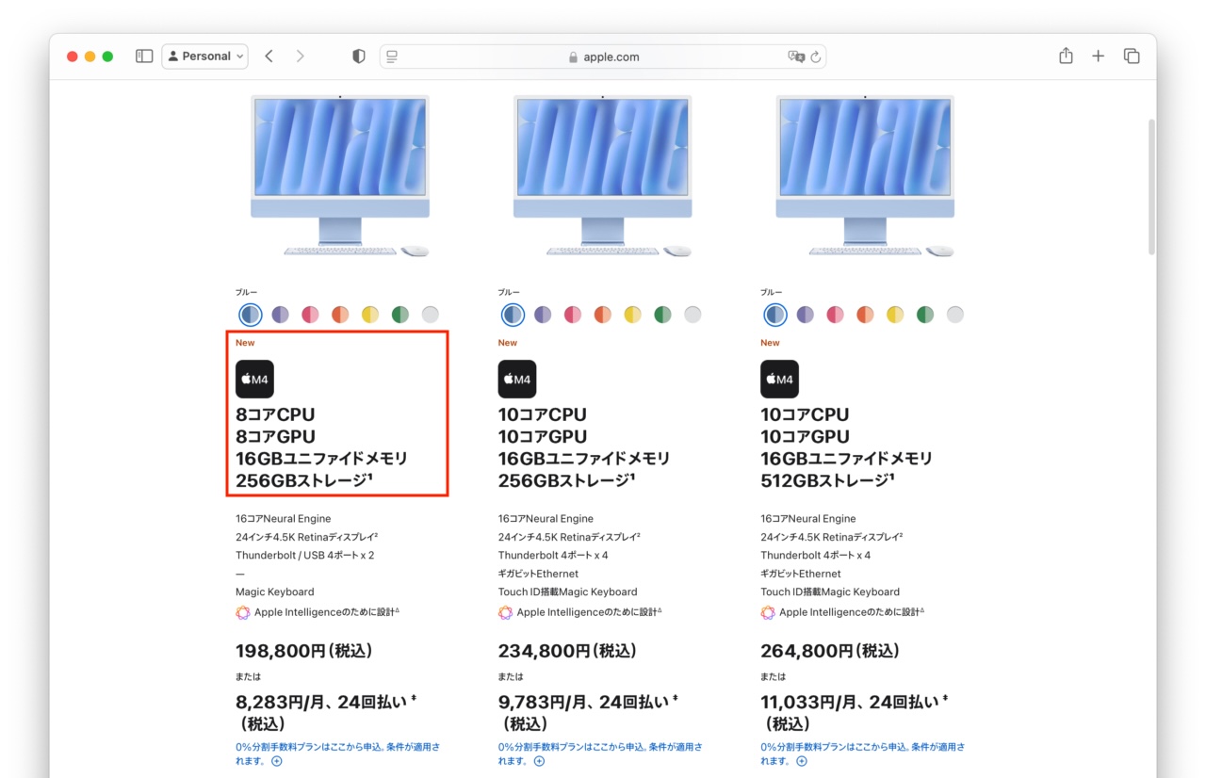Click 16コアNeural Engine in the 8-core column
Viewport: 1206px width, 778px height.
pyautogui.click(x=284, y=519)
